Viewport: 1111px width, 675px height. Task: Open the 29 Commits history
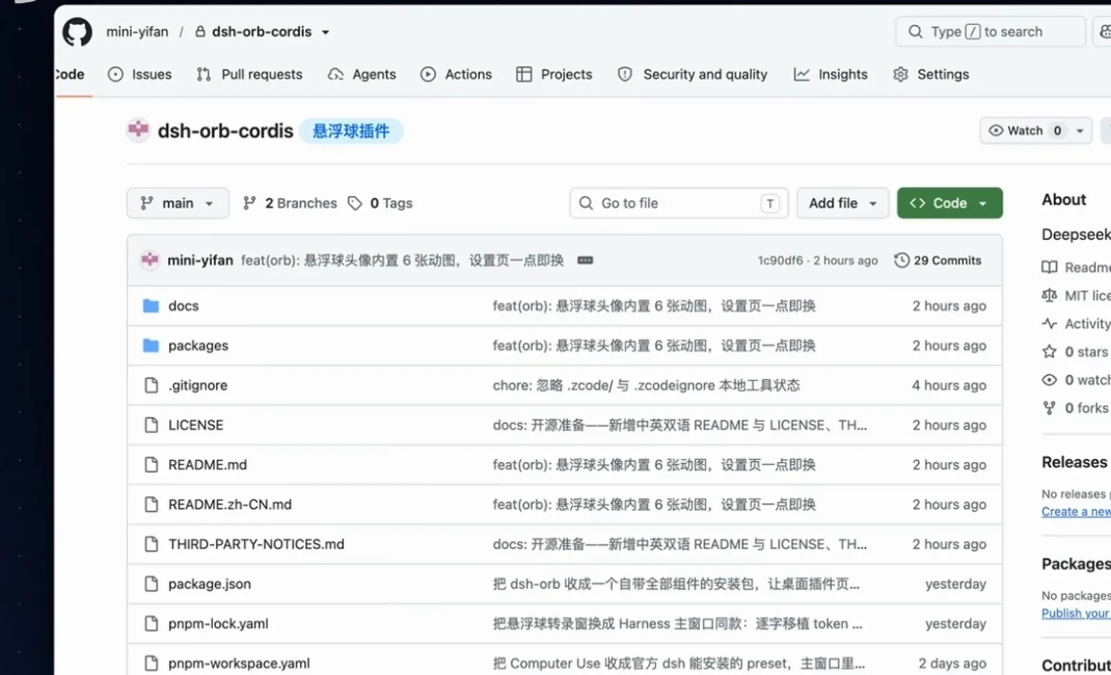[937, 260]
